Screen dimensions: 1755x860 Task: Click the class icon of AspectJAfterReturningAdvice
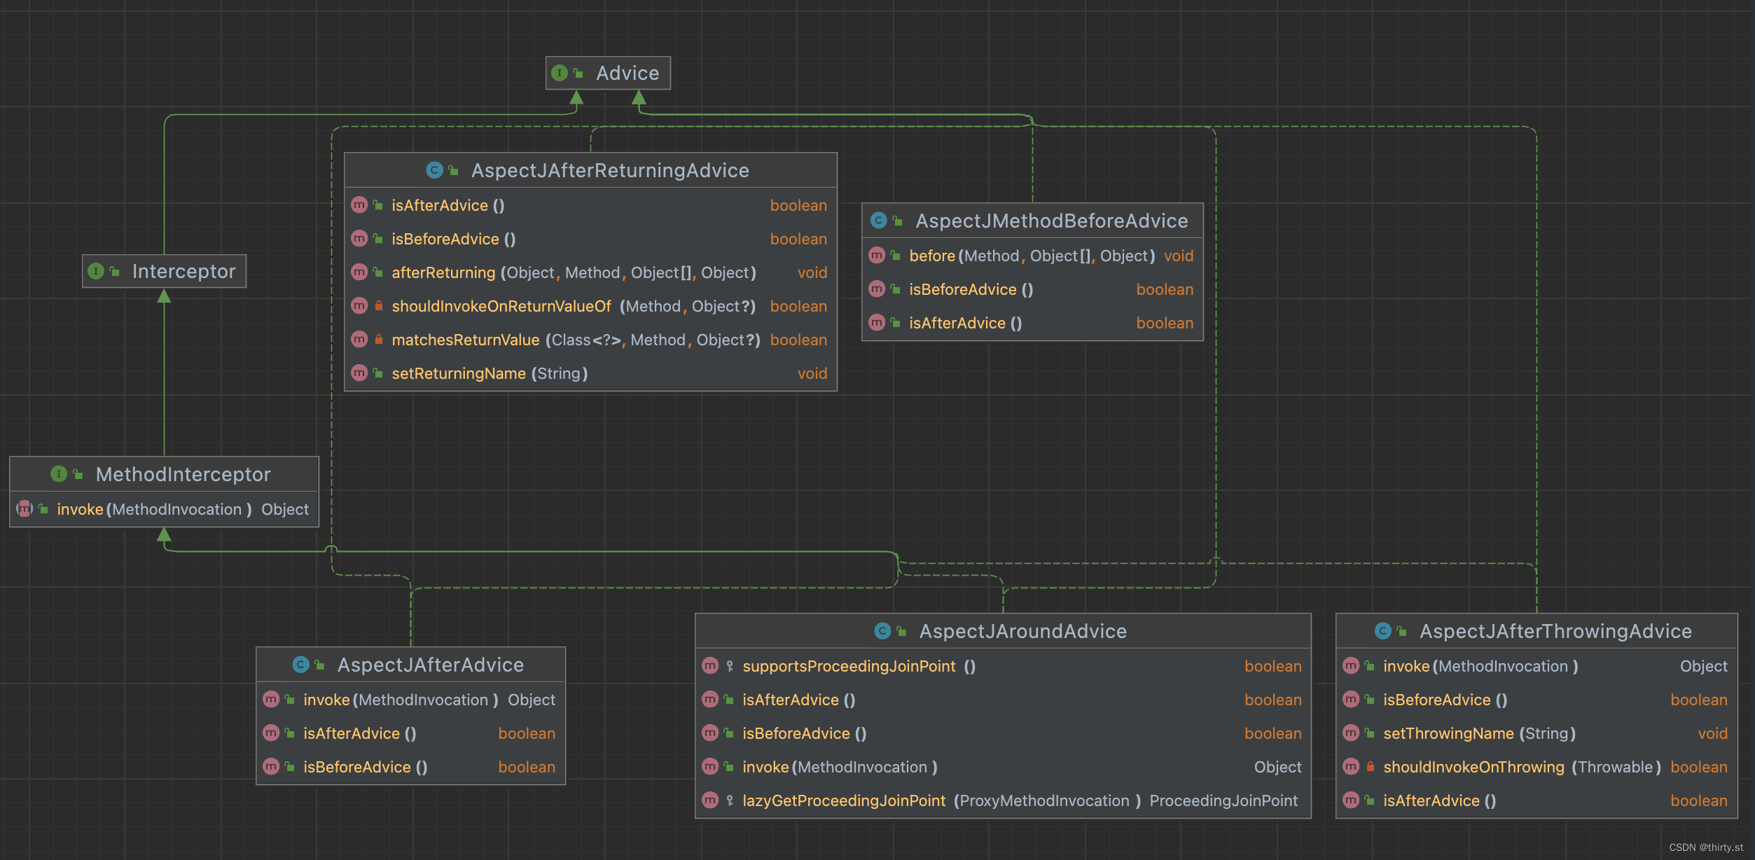[434, 170]
